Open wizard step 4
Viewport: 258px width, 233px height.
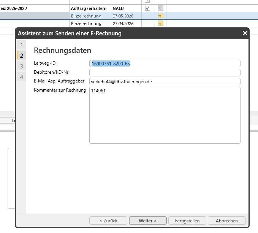[x=22, y=77]
